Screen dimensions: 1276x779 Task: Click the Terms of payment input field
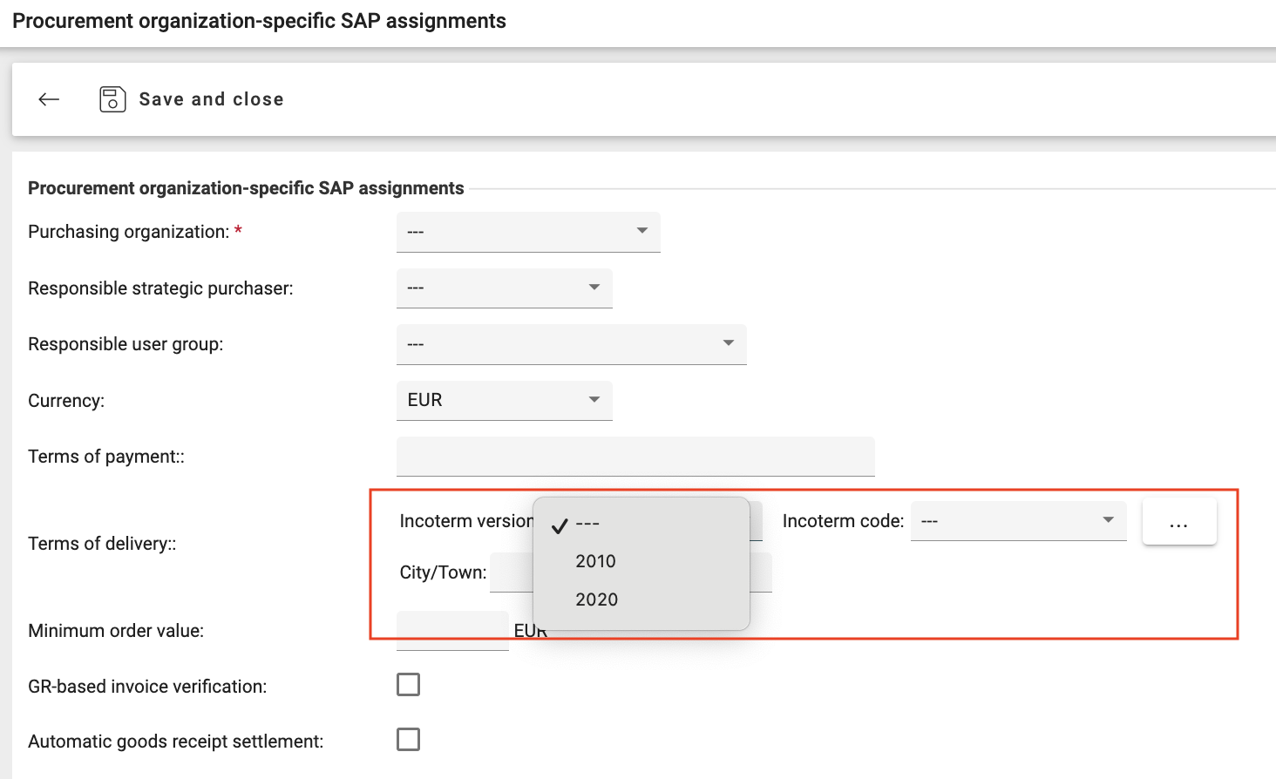[x=635, y=457]
